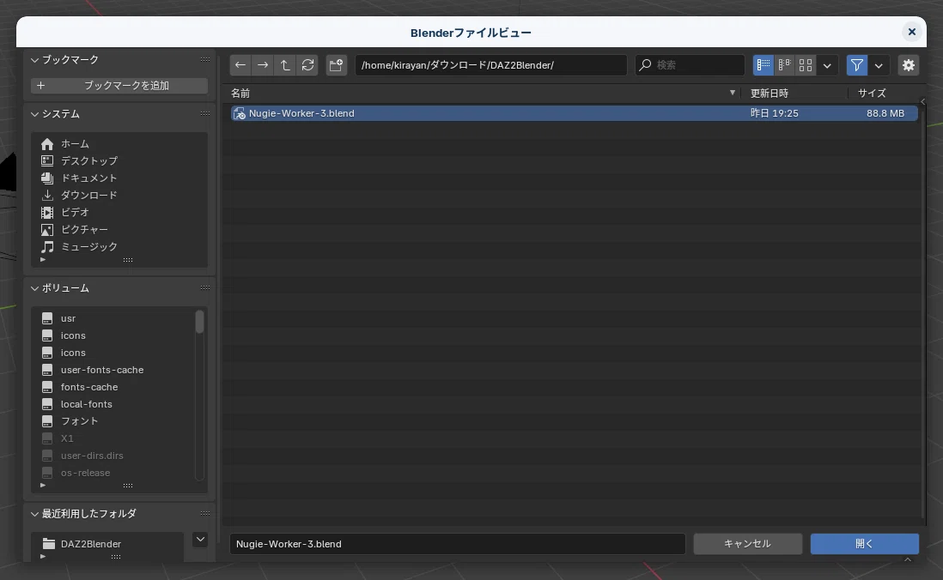
Task: Click the desktop icon beside デスクトップ
Action: coord(47,160)
